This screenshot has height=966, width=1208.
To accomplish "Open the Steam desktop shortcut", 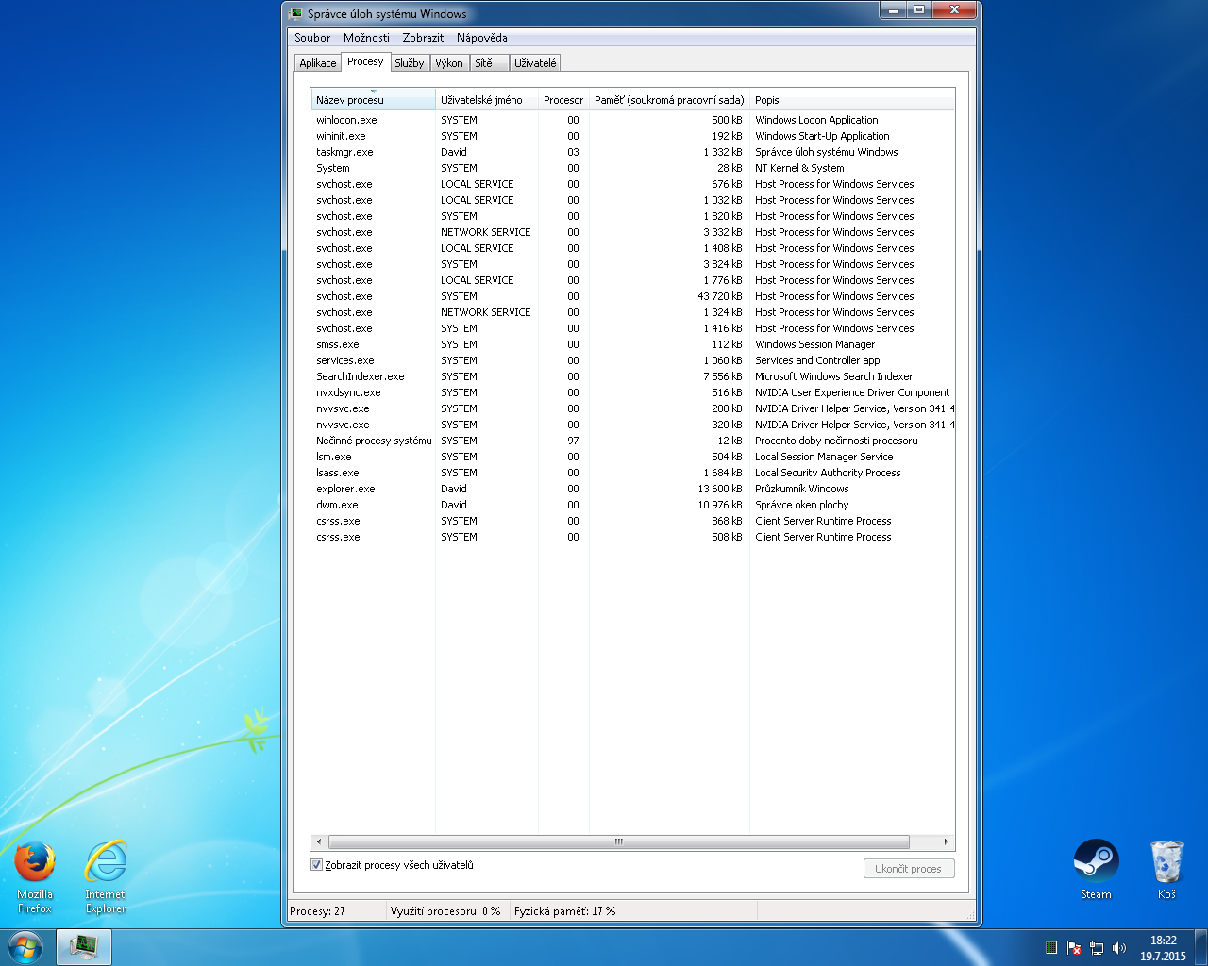I will (1096, 870).
